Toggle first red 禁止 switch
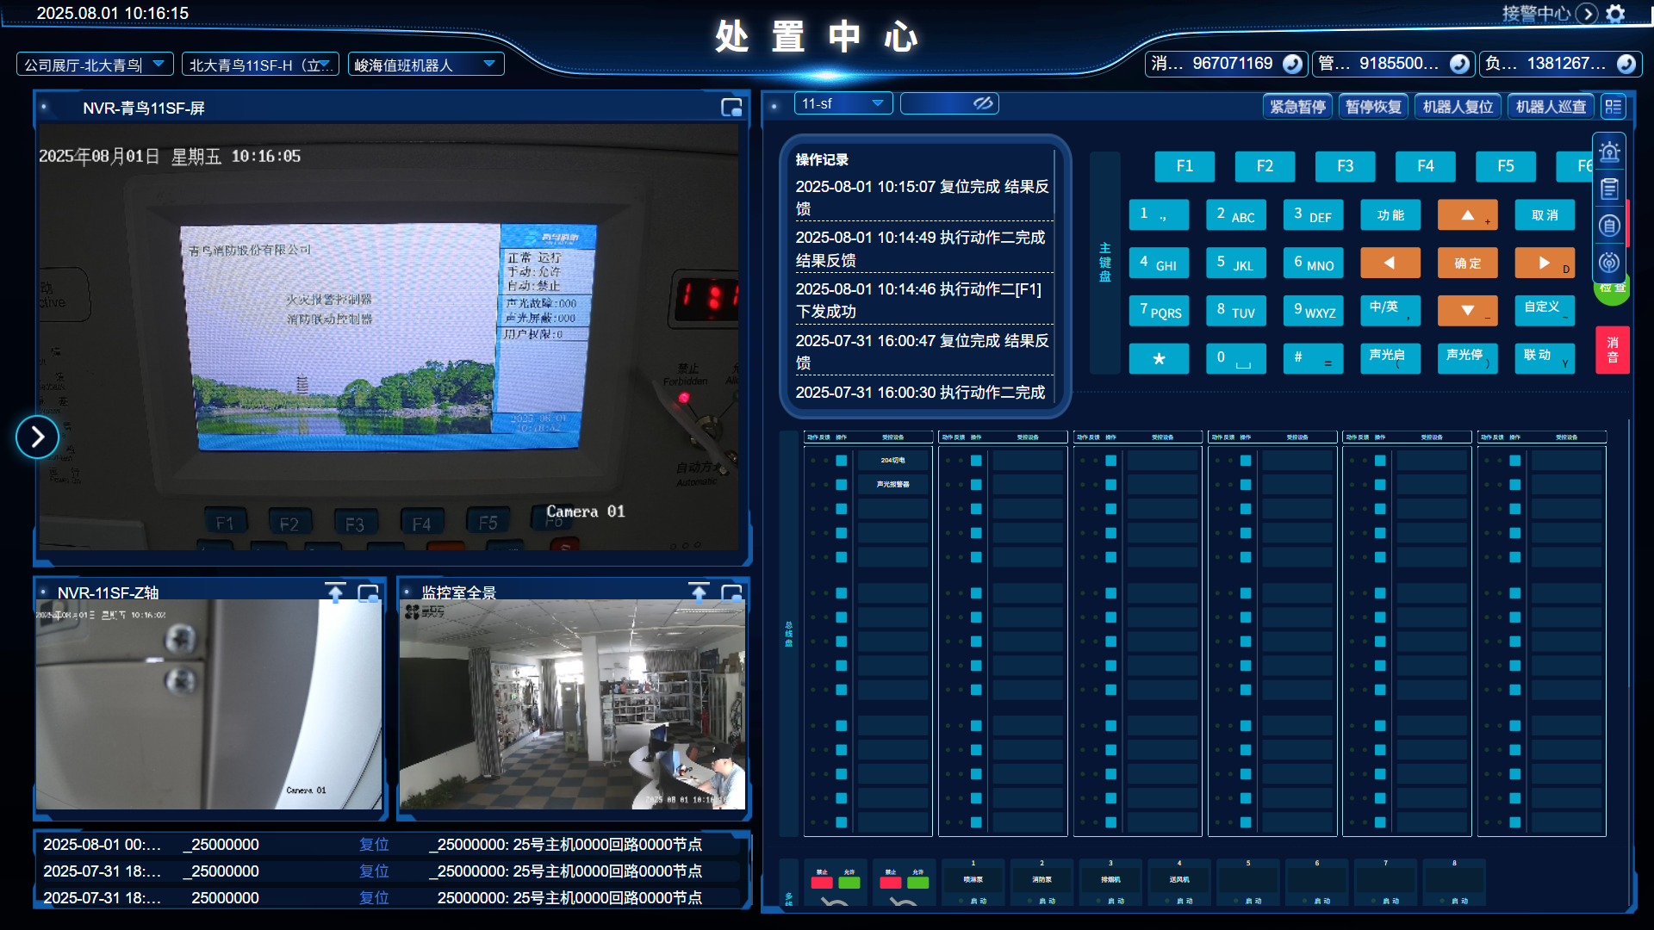The image size is (1654, 930). pos(822,882)
